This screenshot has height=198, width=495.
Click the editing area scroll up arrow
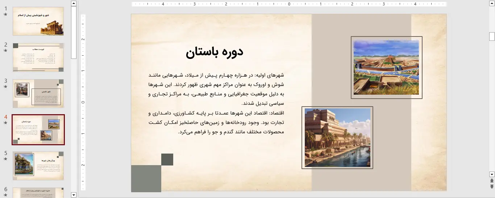coord(492,3)
